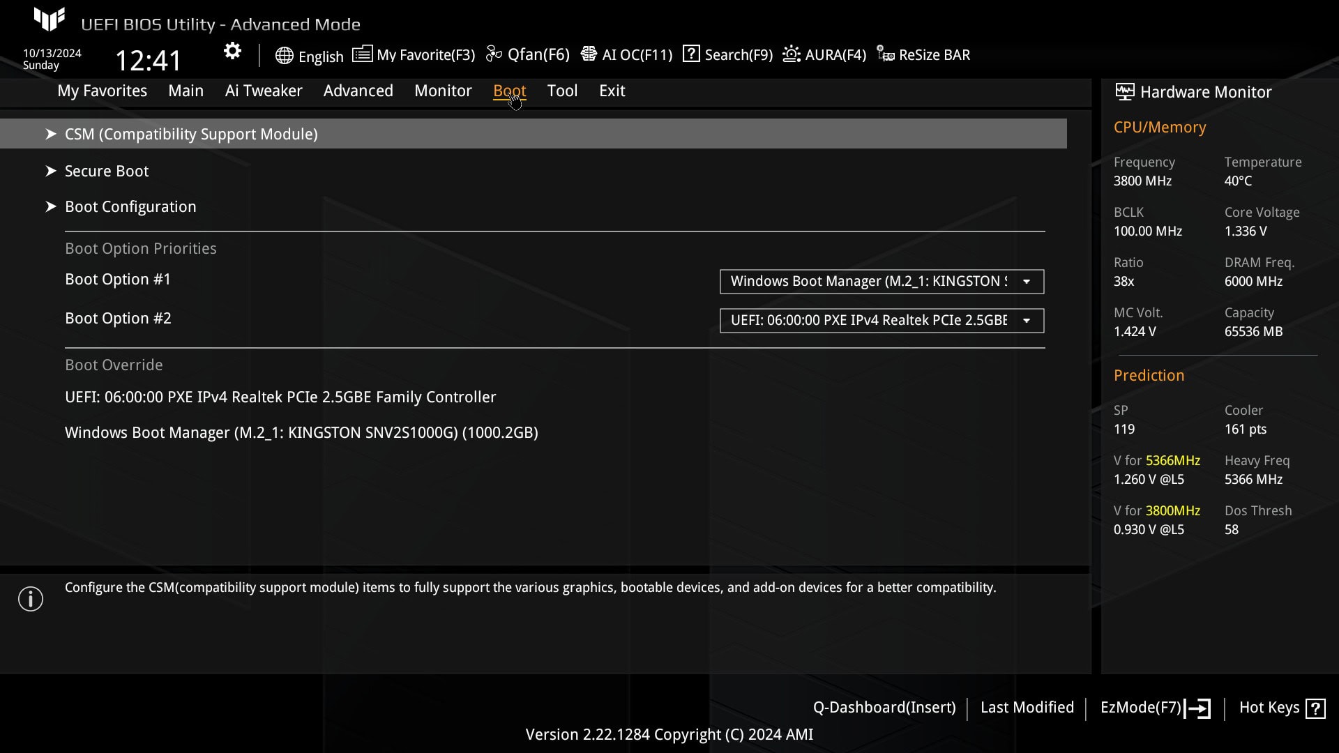Click the CPU/Memory section heading
The height and width of the screenshot is (753, 1339).
[1160, 127]
